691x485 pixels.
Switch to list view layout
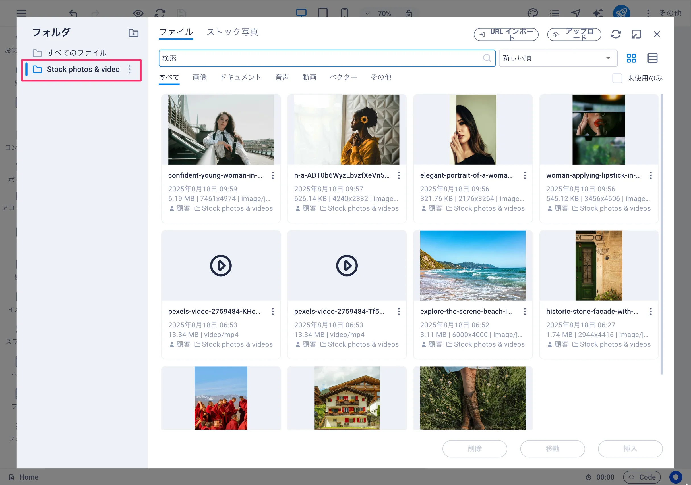652,58
